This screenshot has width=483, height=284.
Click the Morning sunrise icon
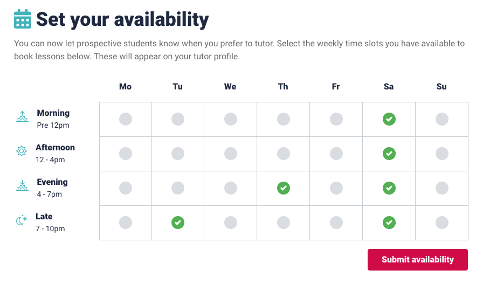22,117
